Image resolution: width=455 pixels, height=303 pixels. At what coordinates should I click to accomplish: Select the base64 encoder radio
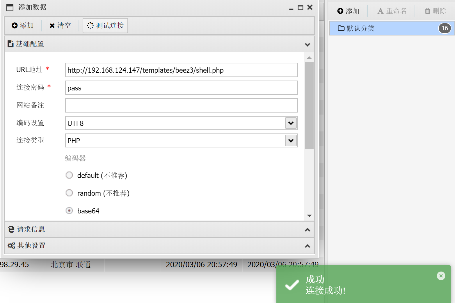tap(69, 211)
